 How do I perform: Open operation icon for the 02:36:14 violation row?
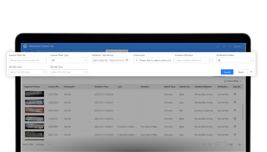tap(235, 110)
